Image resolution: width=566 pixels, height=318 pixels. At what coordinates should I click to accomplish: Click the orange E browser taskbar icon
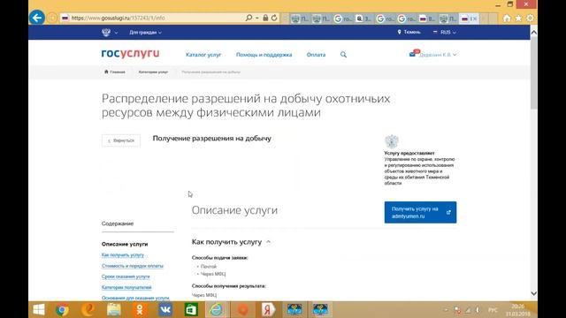(x=88, y=310)
